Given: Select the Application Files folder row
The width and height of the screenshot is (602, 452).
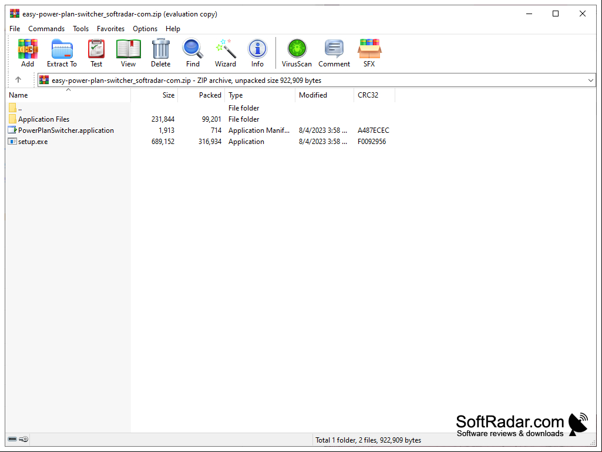Looking at the screenshot, I should [x=201, y=119].
